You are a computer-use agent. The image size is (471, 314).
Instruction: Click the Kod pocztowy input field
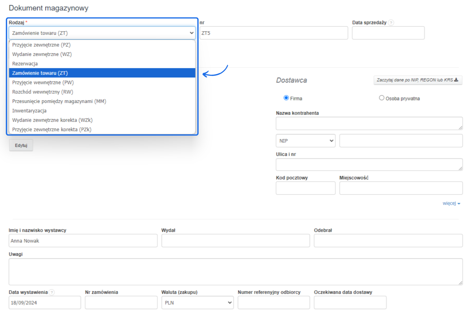[x=305, y=188]
